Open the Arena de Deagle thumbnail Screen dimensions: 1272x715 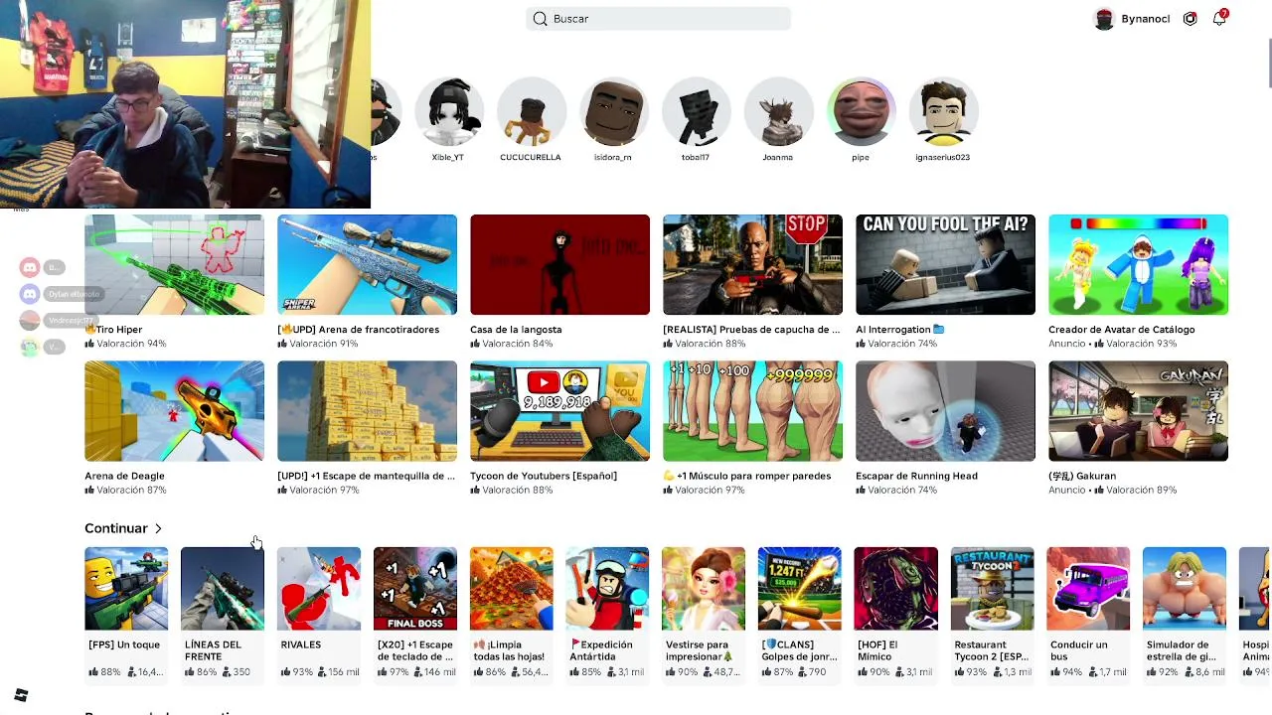point(174,411)
